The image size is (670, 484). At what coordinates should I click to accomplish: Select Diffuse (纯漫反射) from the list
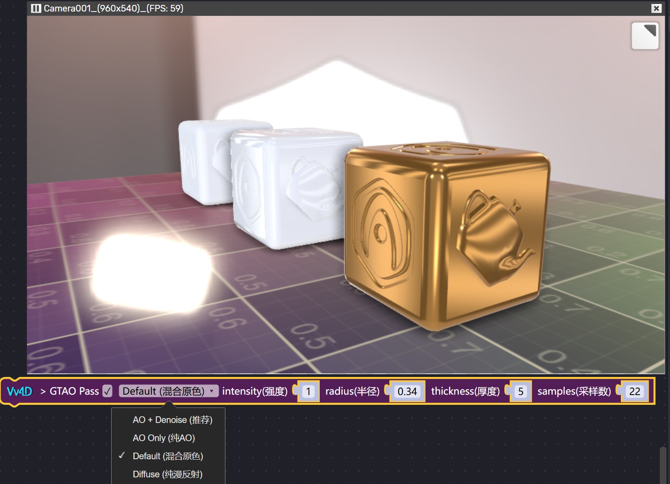pyautogui.click(x=167, y=474)
